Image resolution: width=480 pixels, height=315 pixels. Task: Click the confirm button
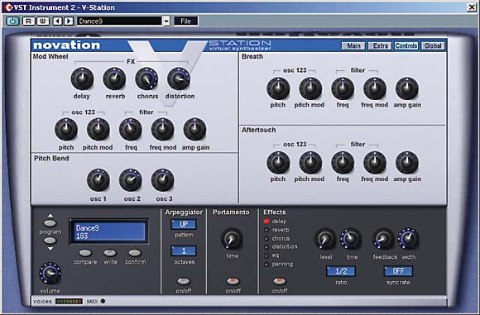click(134, 253)
